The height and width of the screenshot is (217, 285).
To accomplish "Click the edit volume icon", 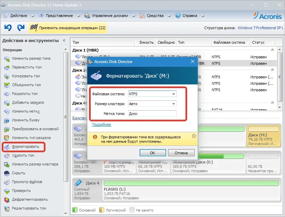I will [x=7, y=209].
